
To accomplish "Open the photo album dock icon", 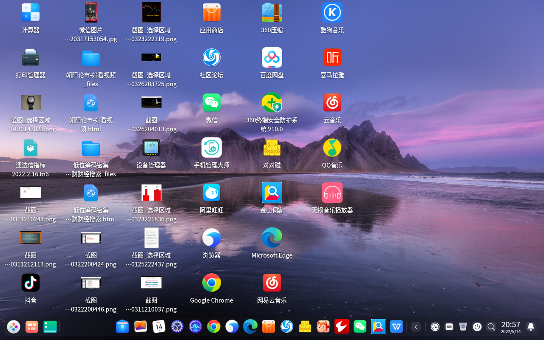I will 141,326.
